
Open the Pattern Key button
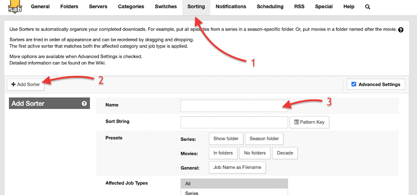(x=309, y=122)
